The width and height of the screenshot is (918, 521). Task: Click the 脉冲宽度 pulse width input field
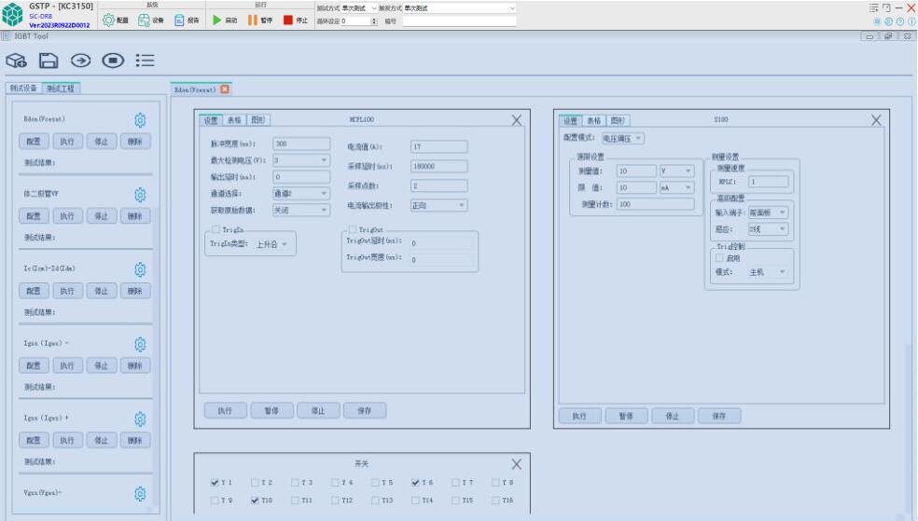point(300,144)
